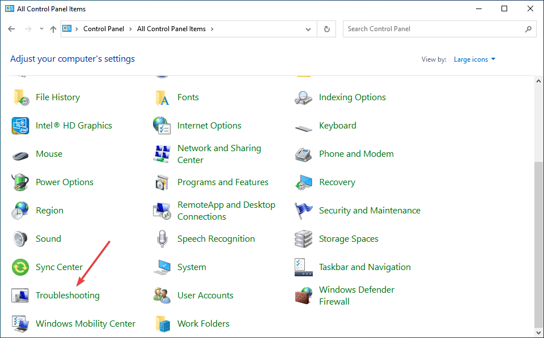544x338 pixels.
Task: Click the Keyboard icon
Action: pyautogui.click(x=304, y=129)
